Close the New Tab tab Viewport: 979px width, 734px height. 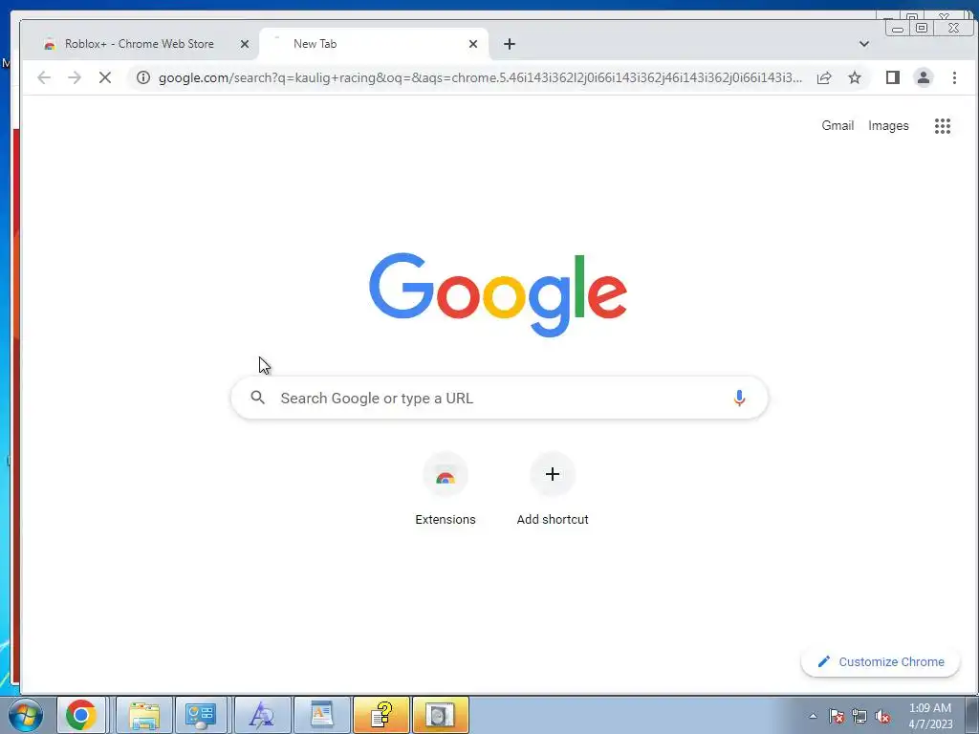pyautogui.click(x=473, y=44)
